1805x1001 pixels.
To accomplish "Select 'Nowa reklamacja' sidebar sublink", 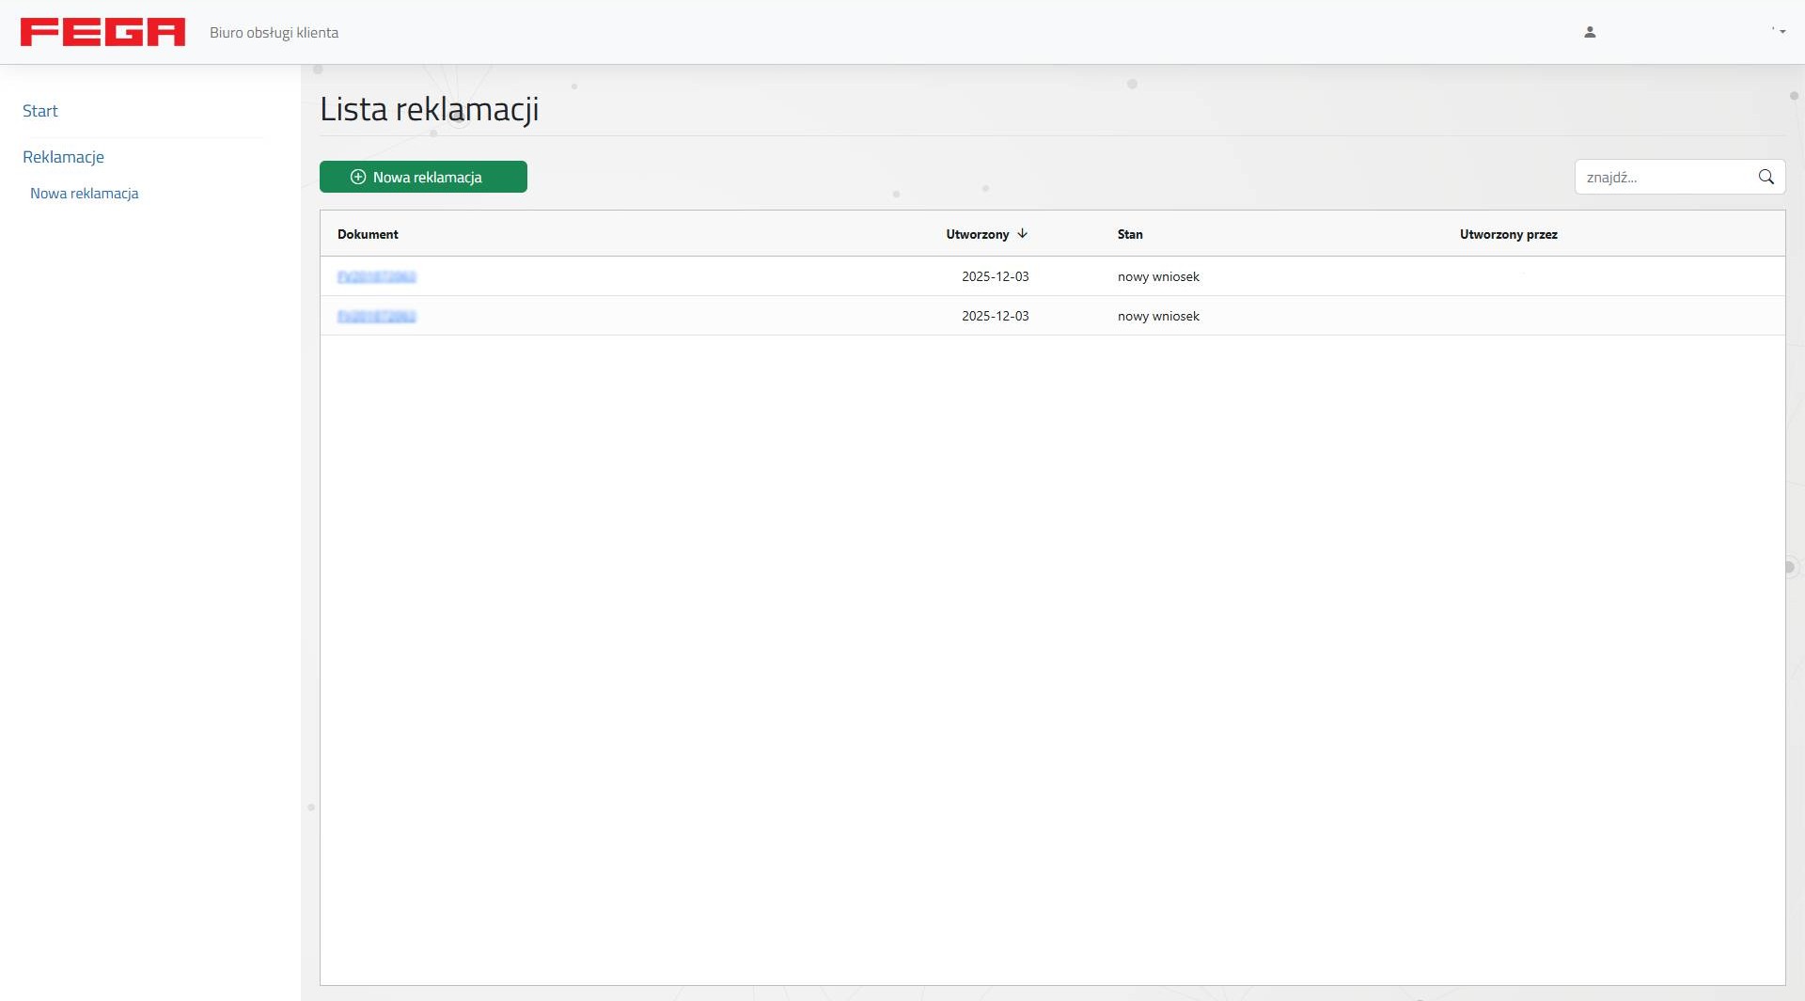I will [x=84, y=194].
